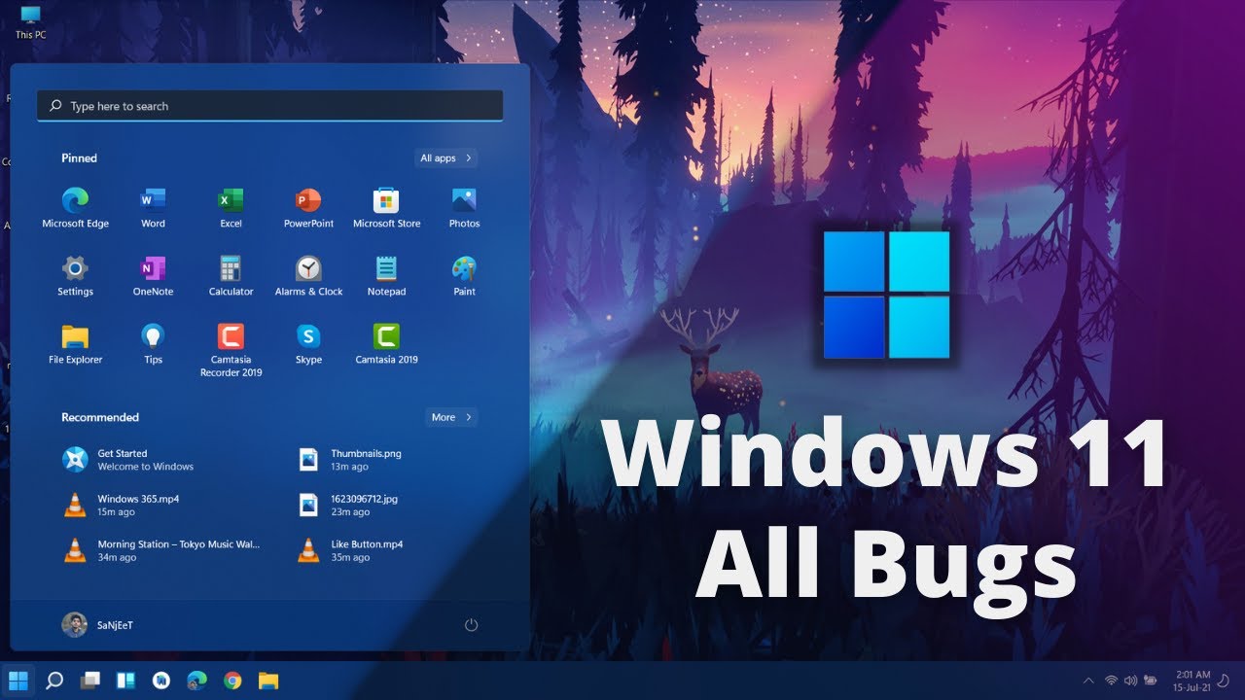Open Excel in the Start menu
The height and width of the screenshot is (700, 1245).
coord(231,208)
